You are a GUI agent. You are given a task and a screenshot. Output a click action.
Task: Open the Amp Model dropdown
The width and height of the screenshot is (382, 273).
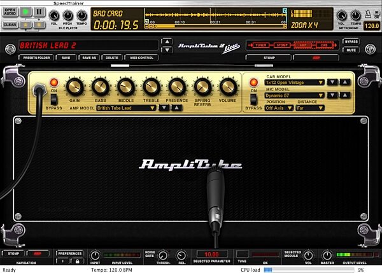coord(126,108)
